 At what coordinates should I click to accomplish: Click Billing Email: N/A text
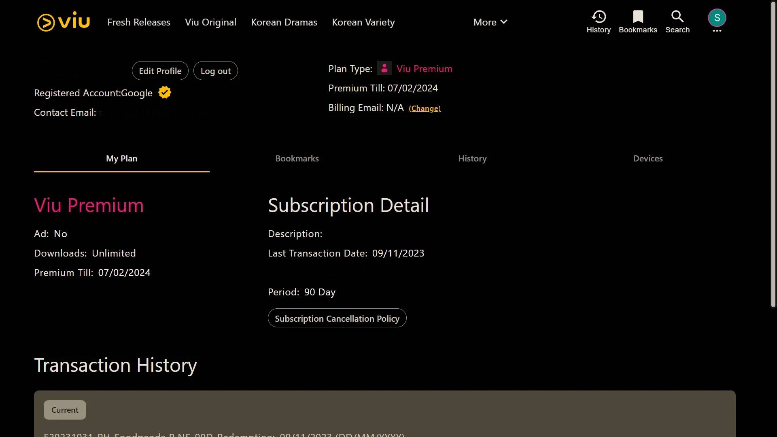pyautogui.click(x=366, y=108)
